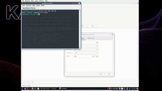The height and width of the screenshot is (91, 162).
Task: Click the network tray icon
Action: pos(125,88)
